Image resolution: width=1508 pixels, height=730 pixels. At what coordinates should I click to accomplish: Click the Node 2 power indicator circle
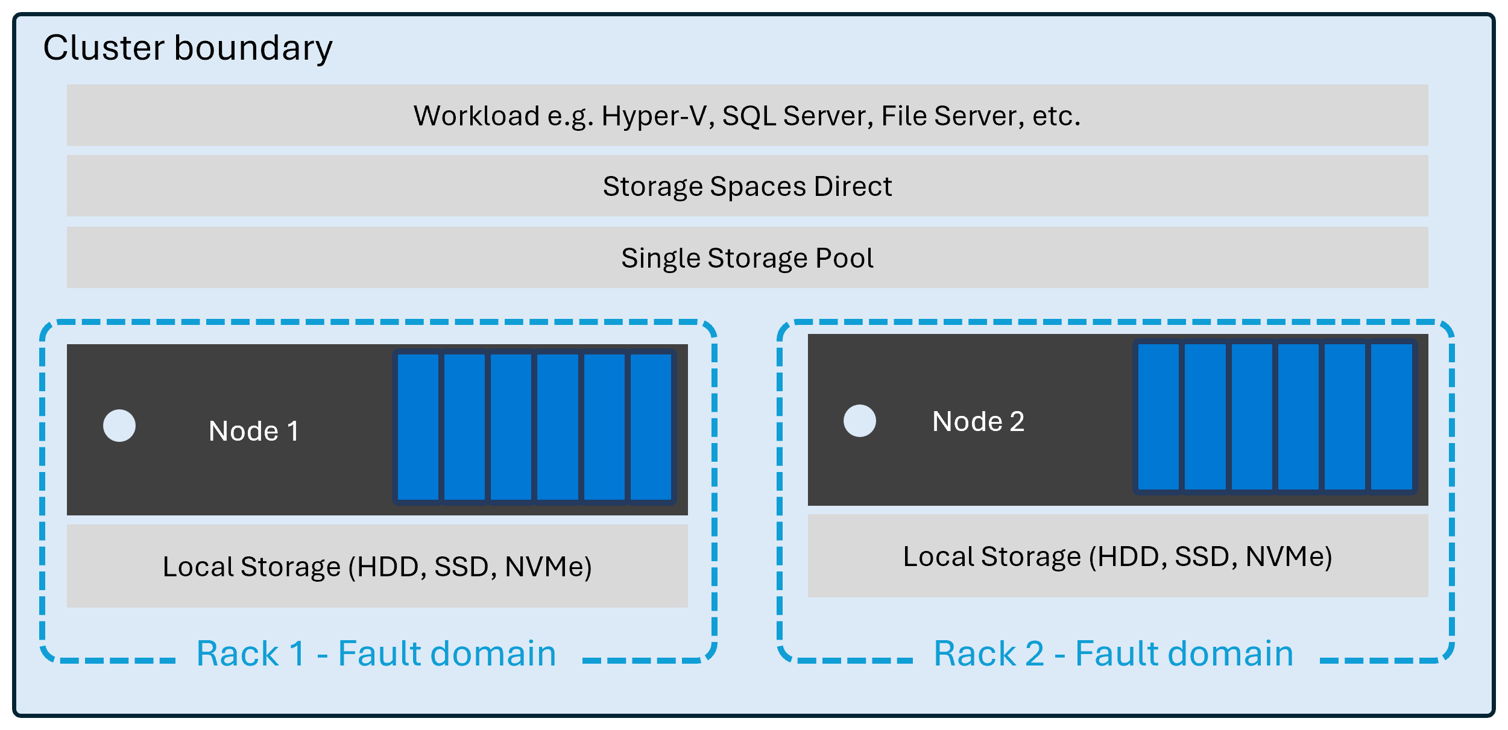pos(859,421)
